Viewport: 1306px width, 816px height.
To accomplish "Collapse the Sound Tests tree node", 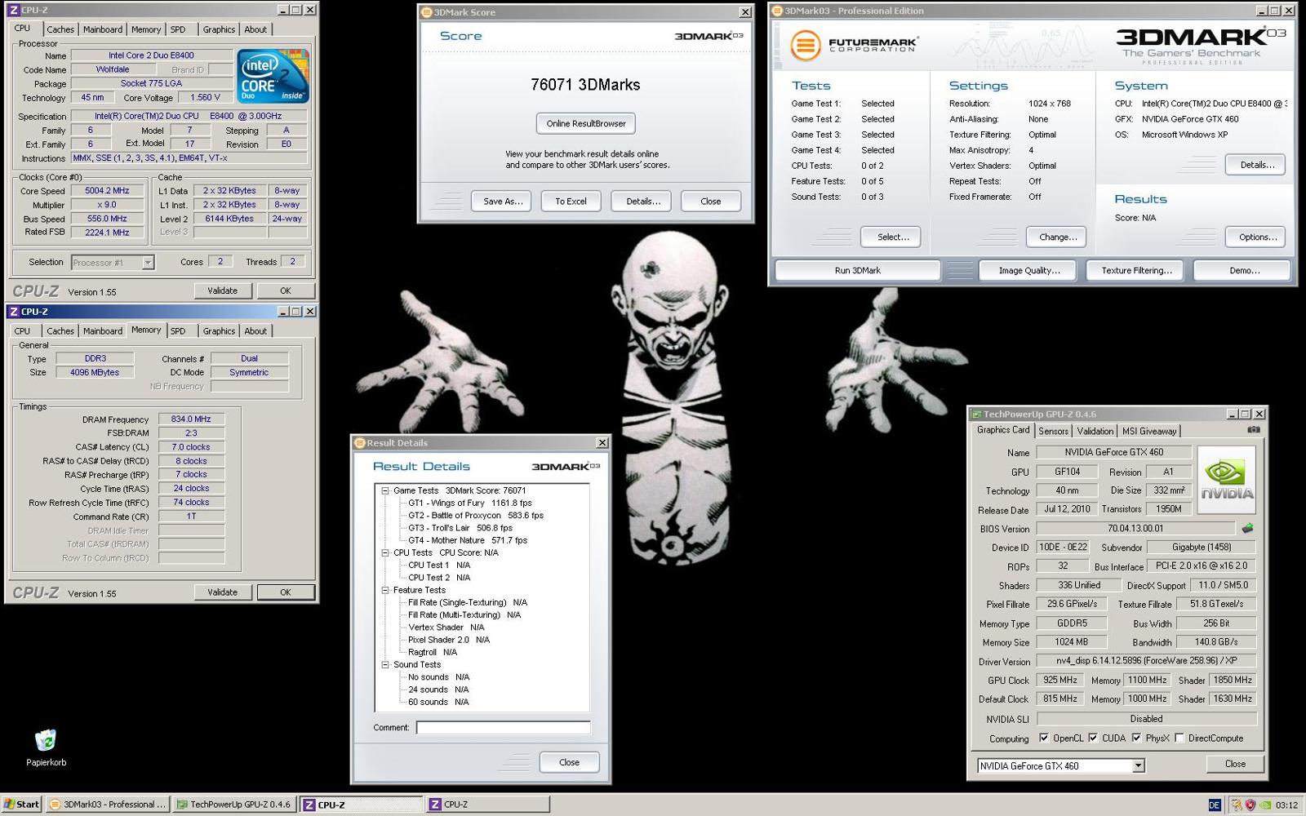I will 385,664.
